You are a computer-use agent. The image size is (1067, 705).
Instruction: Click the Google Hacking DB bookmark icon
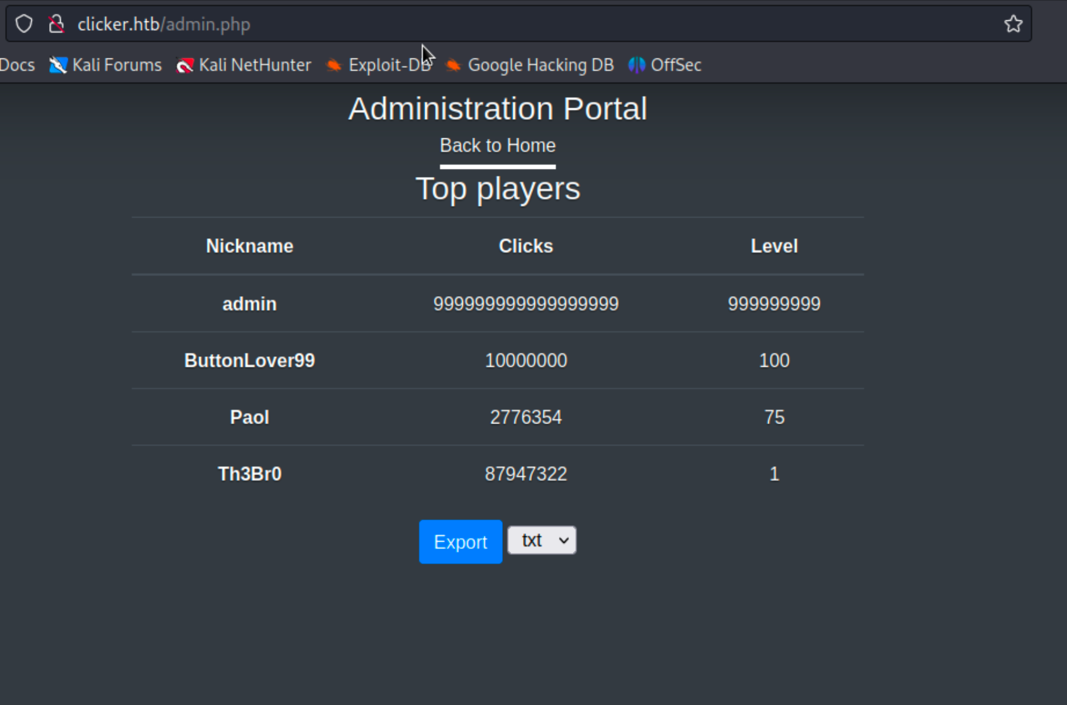pos(453,65)
